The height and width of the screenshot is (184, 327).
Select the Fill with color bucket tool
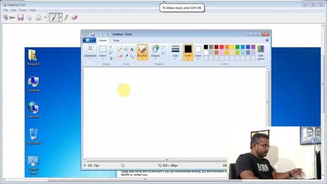(126, 49)
